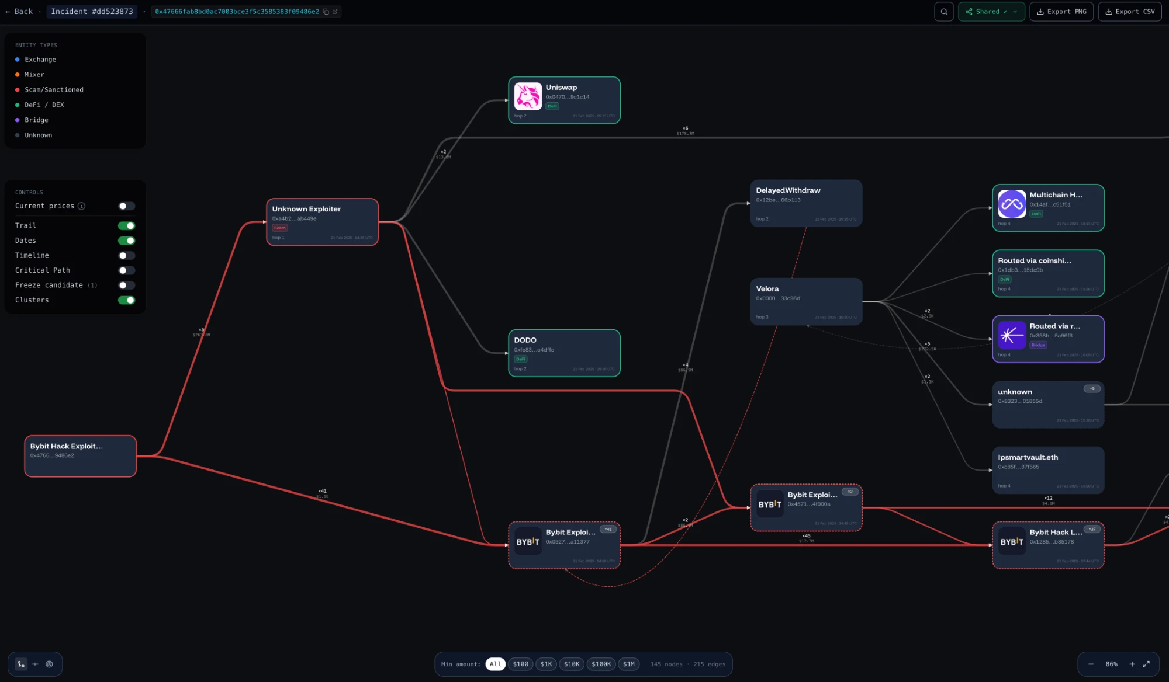Select the tree layout icon at bottom left
This screenshot has height=682, width=1169.
pyautogui.click(x=21, y=664)
